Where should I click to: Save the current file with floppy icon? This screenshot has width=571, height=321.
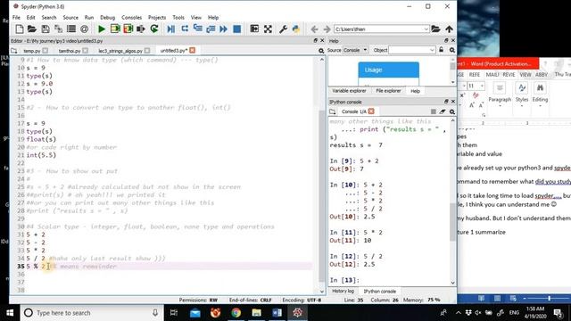tap(46, 29)
